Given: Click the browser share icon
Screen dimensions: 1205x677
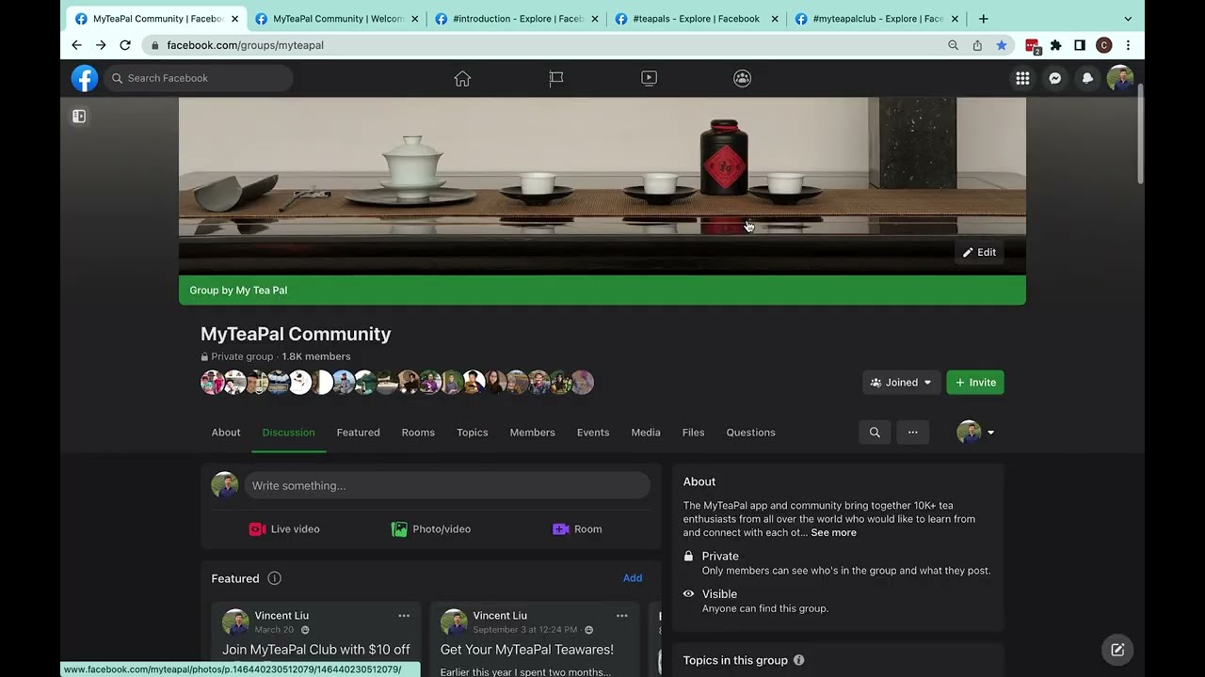Looking at the screenshot, I should [x=977, y=45].
